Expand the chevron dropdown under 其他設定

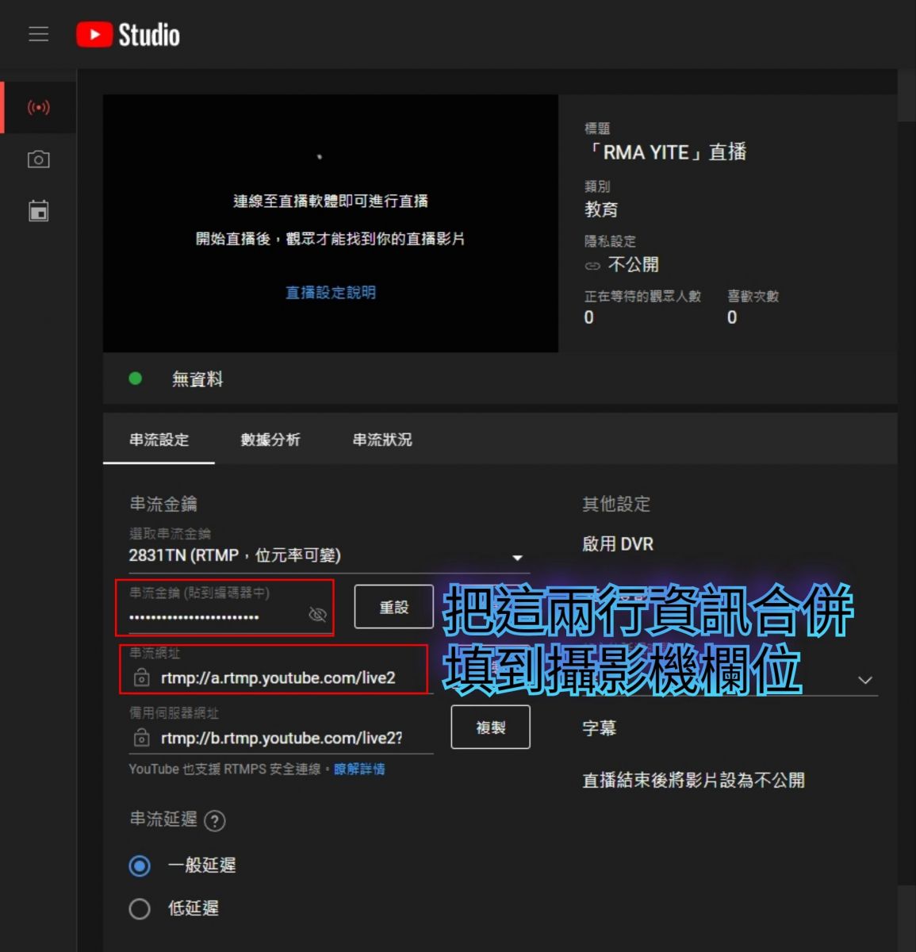pyautogui.click(x=865, y=680)
